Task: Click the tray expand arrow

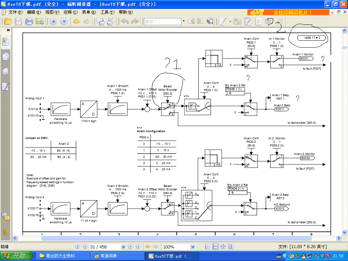Action: click(285, 256)
